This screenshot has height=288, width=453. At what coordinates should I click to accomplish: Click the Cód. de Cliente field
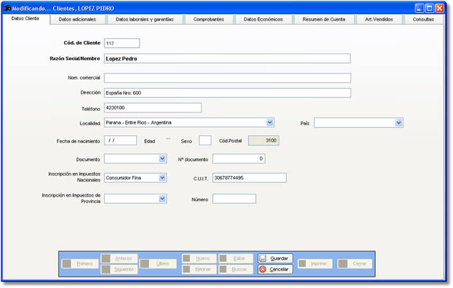[122, 43]
